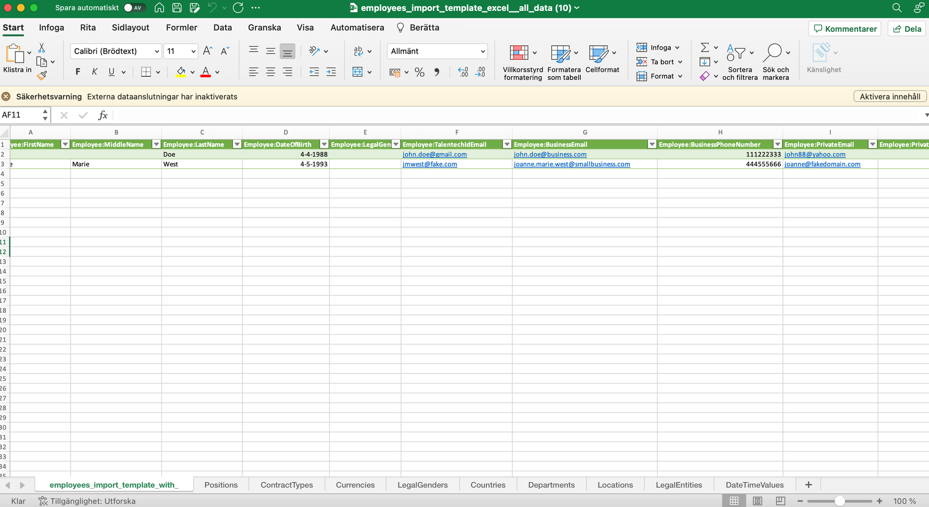The image size is (929, 507).
Task: Open the Data ribbon tab
Action: (x=223, y=28)
